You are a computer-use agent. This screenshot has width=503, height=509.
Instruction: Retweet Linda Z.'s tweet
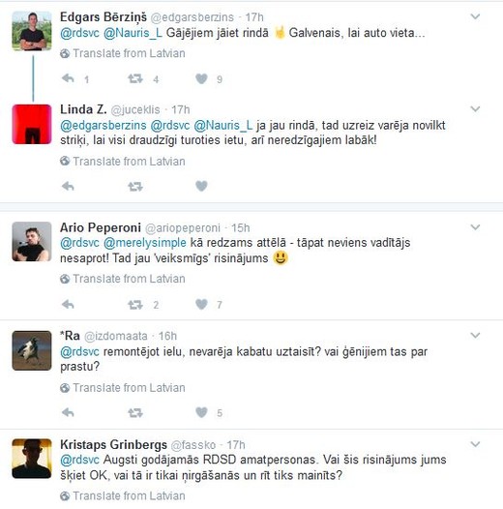pos(135,187)
